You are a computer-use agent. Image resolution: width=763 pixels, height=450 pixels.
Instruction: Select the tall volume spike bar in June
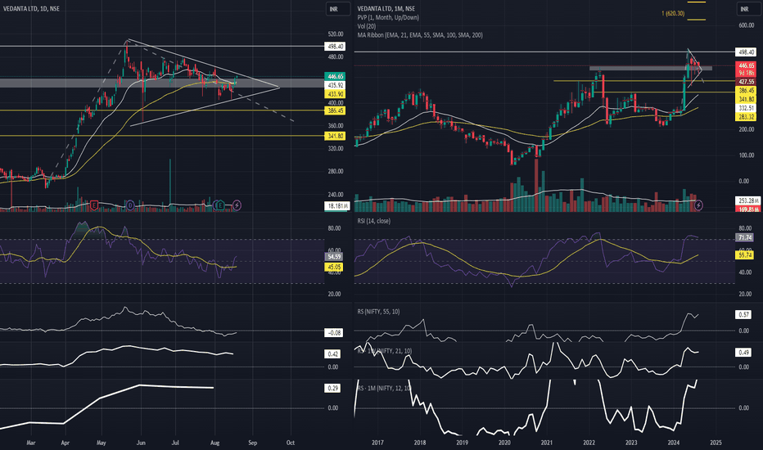(x=170, y=184)
